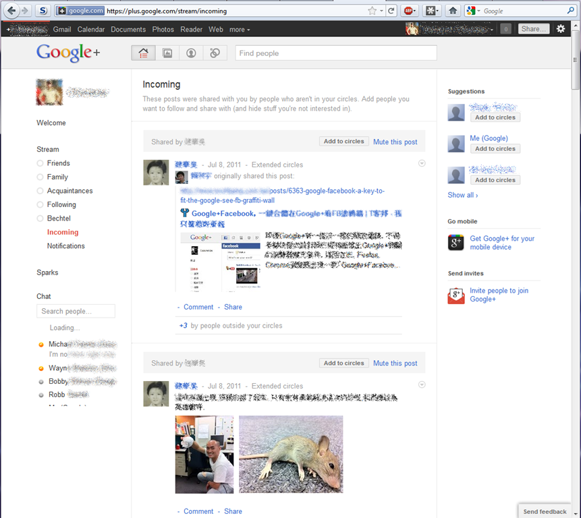Open Calendar from the Google bar
The width and height of the screenshot is (581, 518).
[x=91, y=29]
